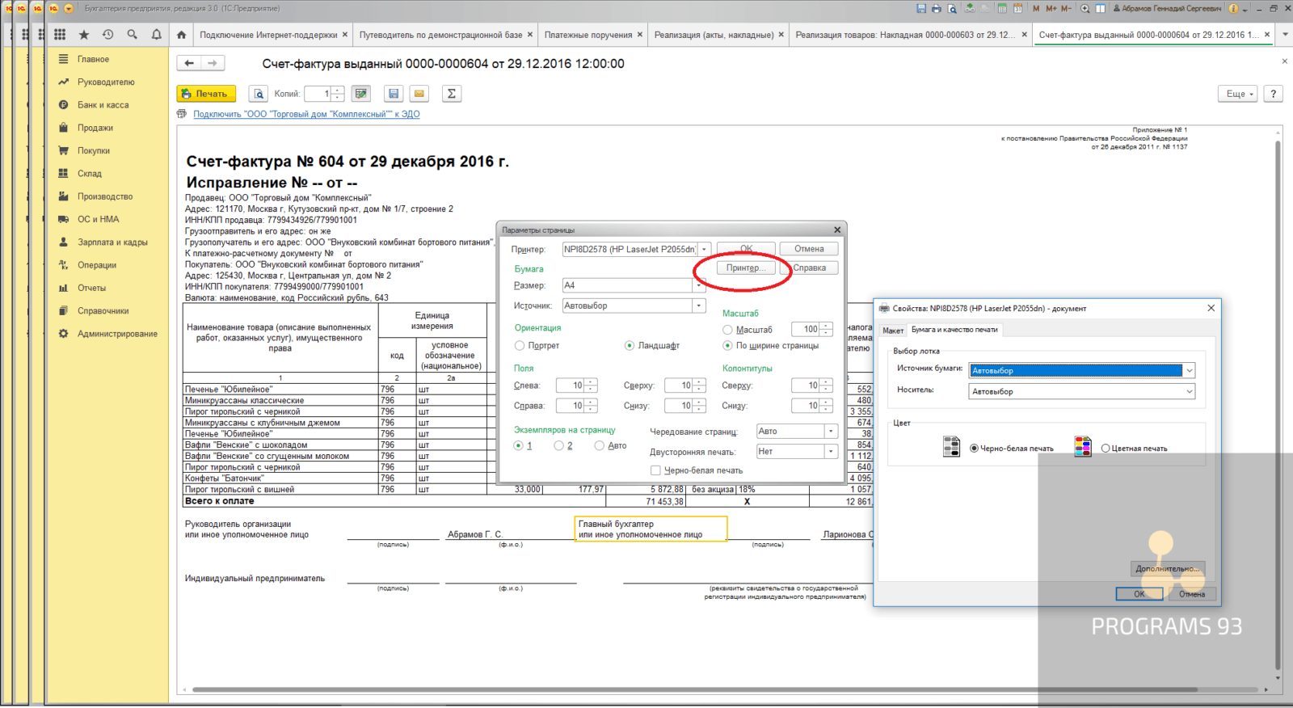The width and height of the screenshot is (1293, 708).
Task: Click the sum (Σ) icon
Action: (x=452, y=94)
